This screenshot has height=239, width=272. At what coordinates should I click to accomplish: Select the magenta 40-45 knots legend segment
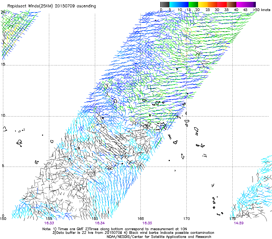pyautogui.click(x=241, y=4)
